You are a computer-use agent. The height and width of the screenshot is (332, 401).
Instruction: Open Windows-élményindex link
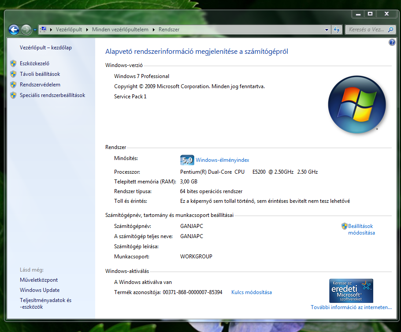pyautogui.click(x=222, y=160)
